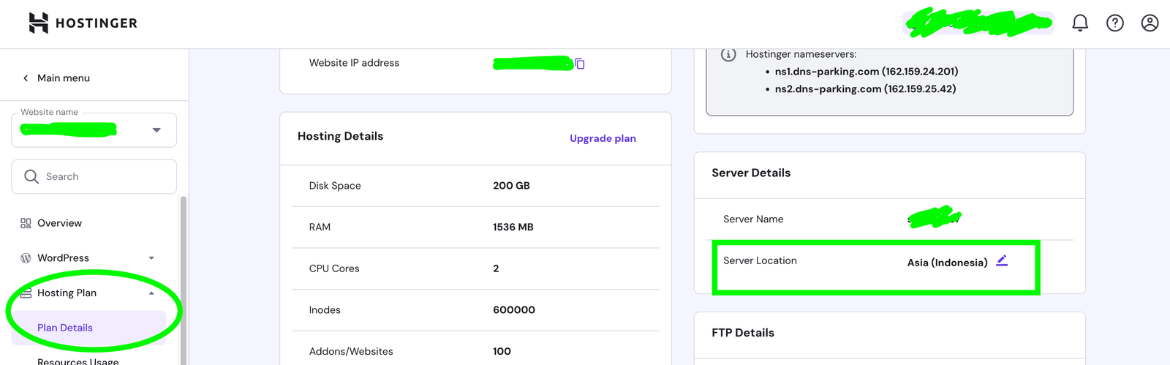Select the 1536 MB RAM value
Viewport: 1170px width, 365px height.
(513, 227)
